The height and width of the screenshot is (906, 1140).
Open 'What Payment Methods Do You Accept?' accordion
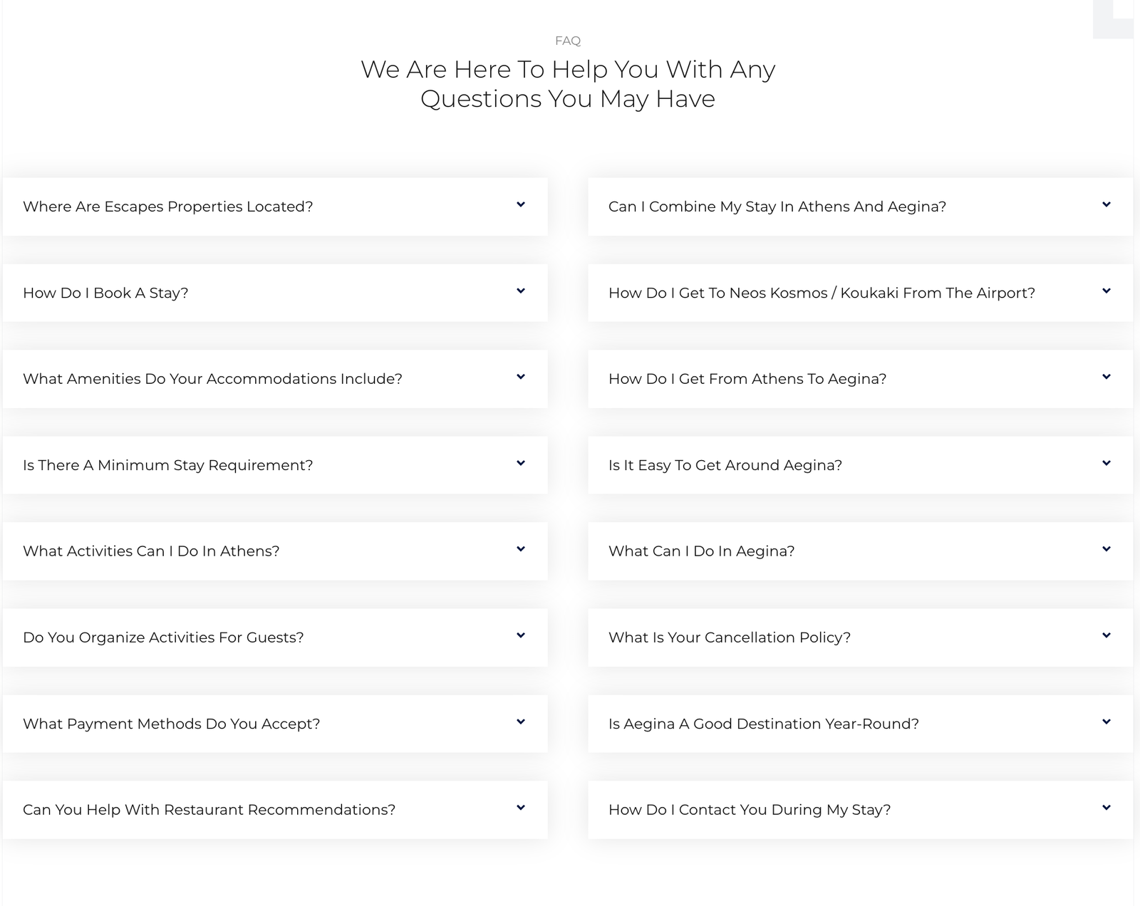171,724
